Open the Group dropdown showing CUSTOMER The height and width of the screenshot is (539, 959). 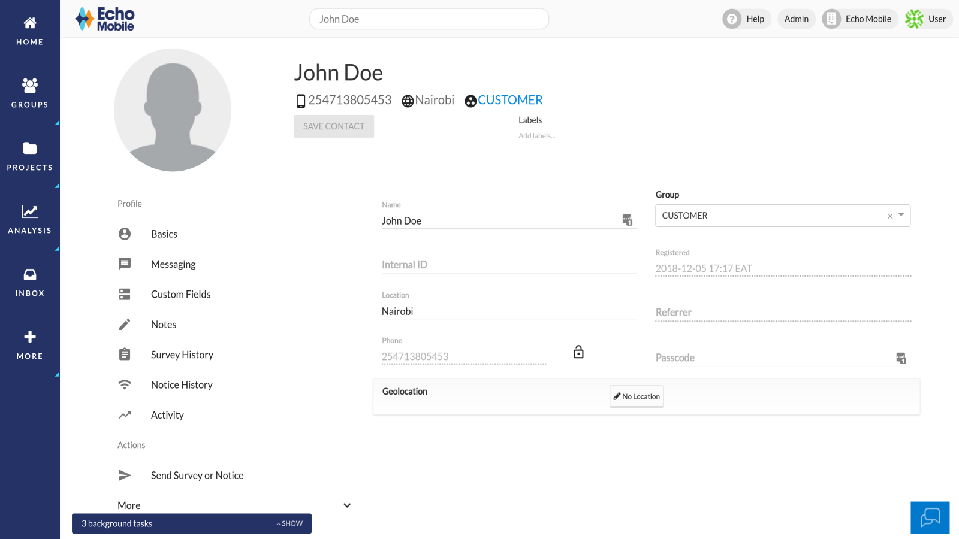pos(900,215)
